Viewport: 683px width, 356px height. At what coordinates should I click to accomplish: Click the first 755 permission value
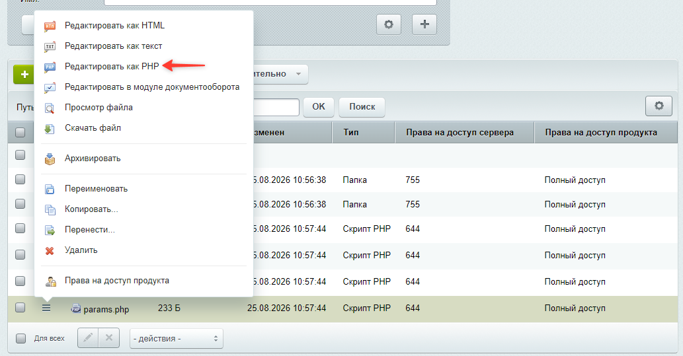pyautogui.click(x=413, y=180)
